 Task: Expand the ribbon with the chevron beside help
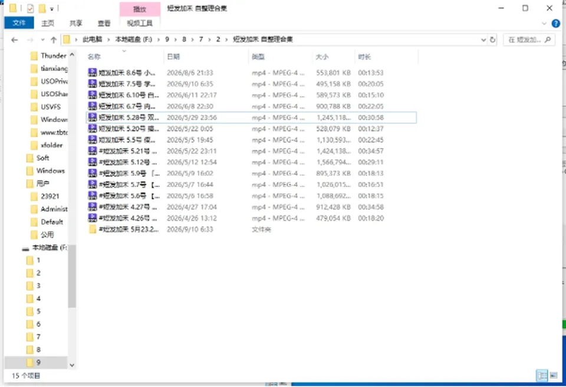[544, 24]
